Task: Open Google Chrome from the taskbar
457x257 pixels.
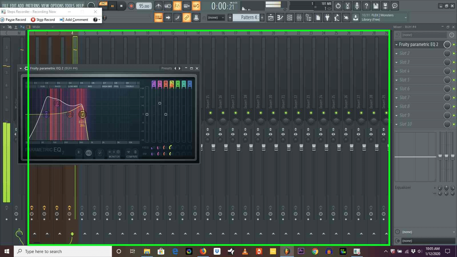Action: coord(315,251)
